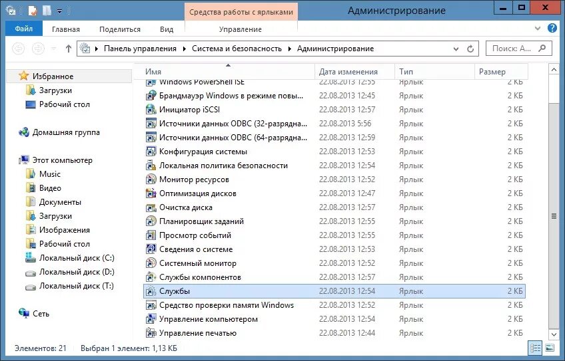
Task: Select Сеть in the navigation pane
Action: coord(41,314)
